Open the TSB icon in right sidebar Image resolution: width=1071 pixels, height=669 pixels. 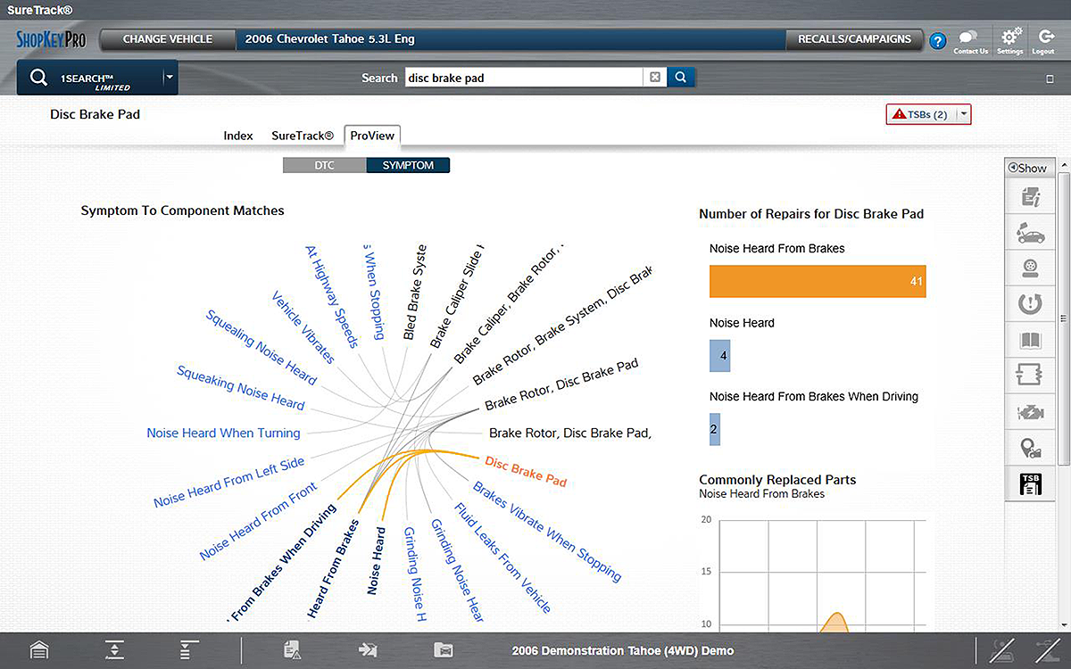1030,484
